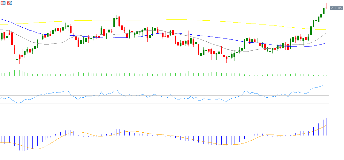This screenshot has height=160, width=344.
Task: Click the tallest MACD histogram bar at right
Action: coord(326,127)
